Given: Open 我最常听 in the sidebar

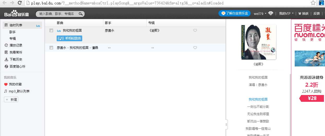Looking at the screenshot, I should pos(16,52).
